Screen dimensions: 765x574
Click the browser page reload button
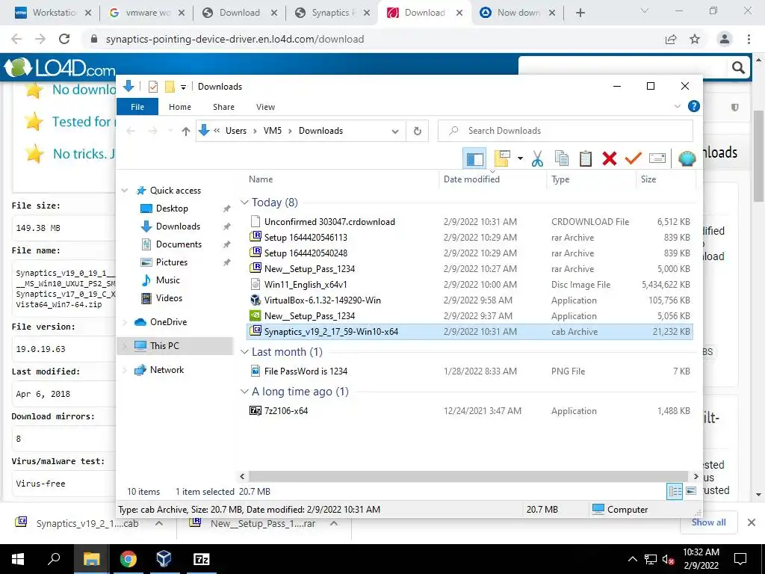(64, 39)
